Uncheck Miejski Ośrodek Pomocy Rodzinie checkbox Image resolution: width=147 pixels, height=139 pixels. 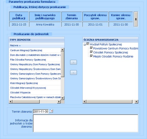point(91,56)
